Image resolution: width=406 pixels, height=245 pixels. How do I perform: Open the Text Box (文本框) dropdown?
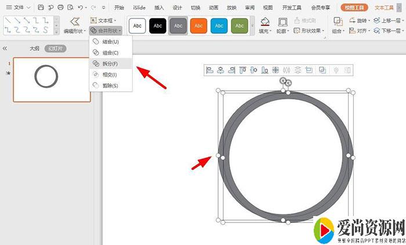tap(103, 20)
